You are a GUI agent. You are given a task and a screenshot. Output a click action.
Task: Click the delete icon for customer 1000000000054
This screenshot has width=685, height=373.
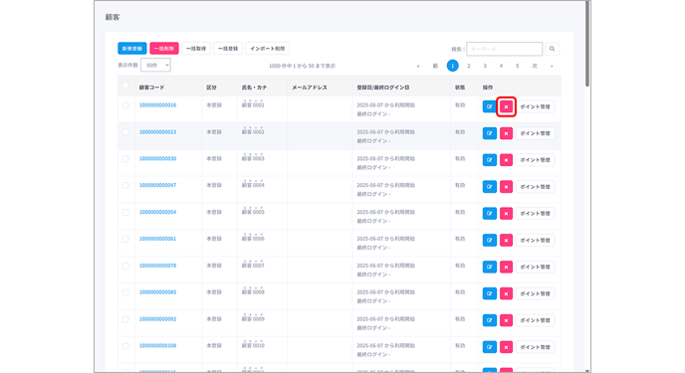click(506, 213)
